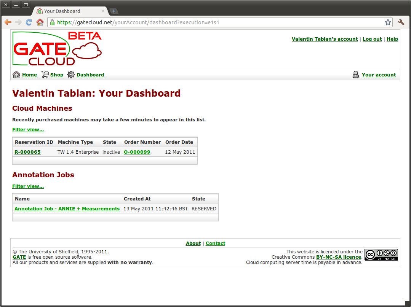Go to browser home page icon
The height and width of the screenshot is (307, 411).
coord(40,22)
